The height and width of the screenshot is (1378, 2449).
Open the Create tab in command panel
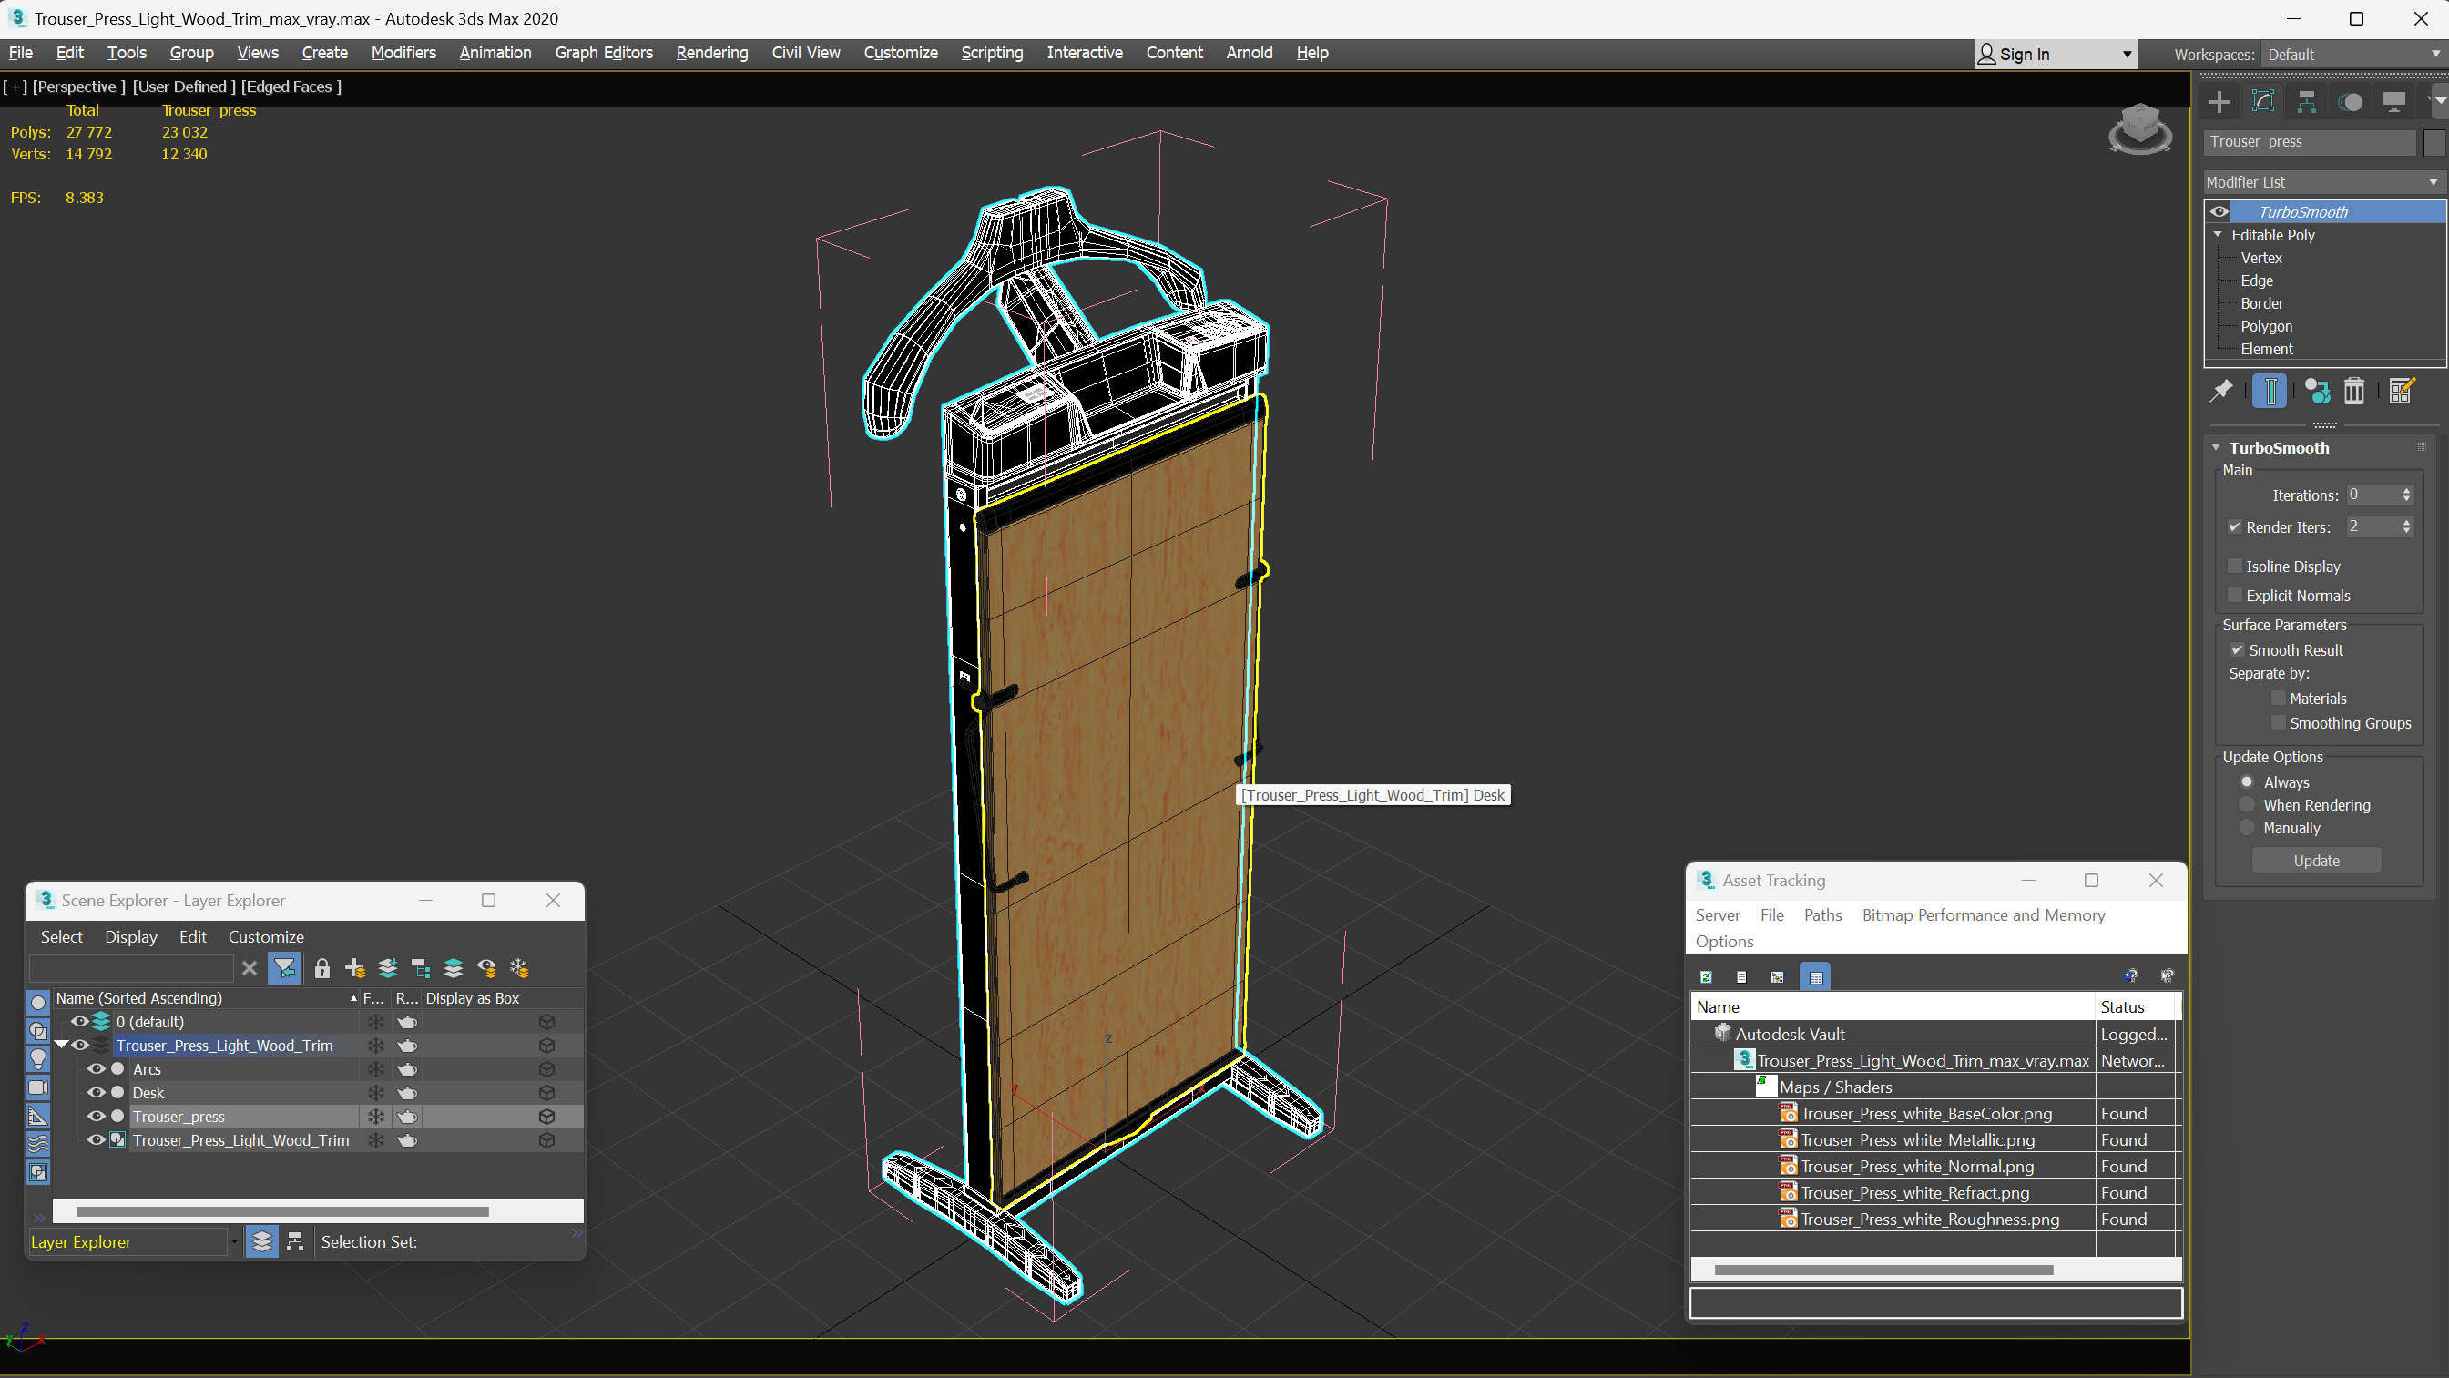click(x=2219, y=102)
